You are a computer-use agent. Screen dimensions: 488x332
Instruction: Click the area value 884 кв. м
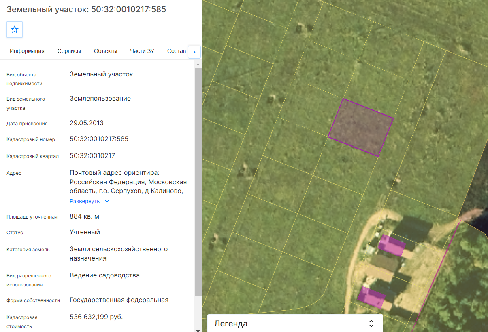(85, 216)
